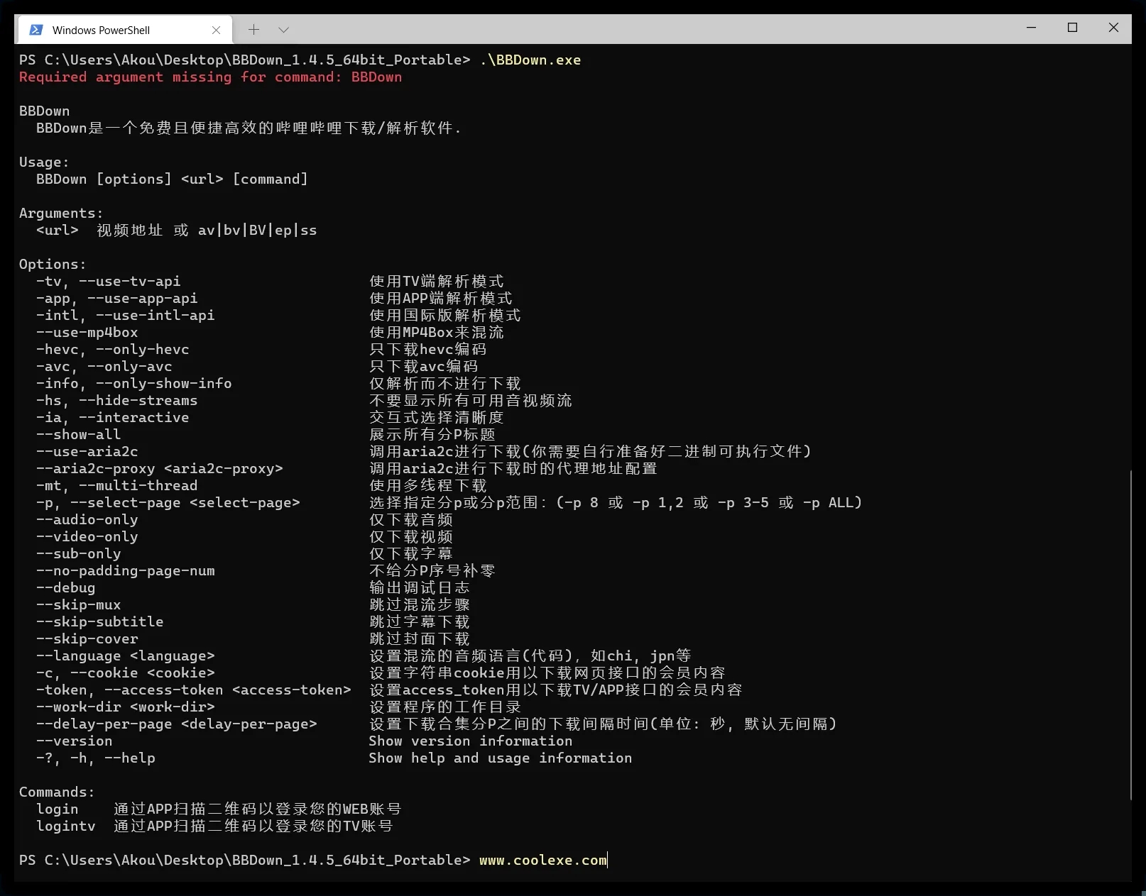Click the 'Commands:' heading
This screenshot has height=896, width=1146.
[x=57, y=792]
